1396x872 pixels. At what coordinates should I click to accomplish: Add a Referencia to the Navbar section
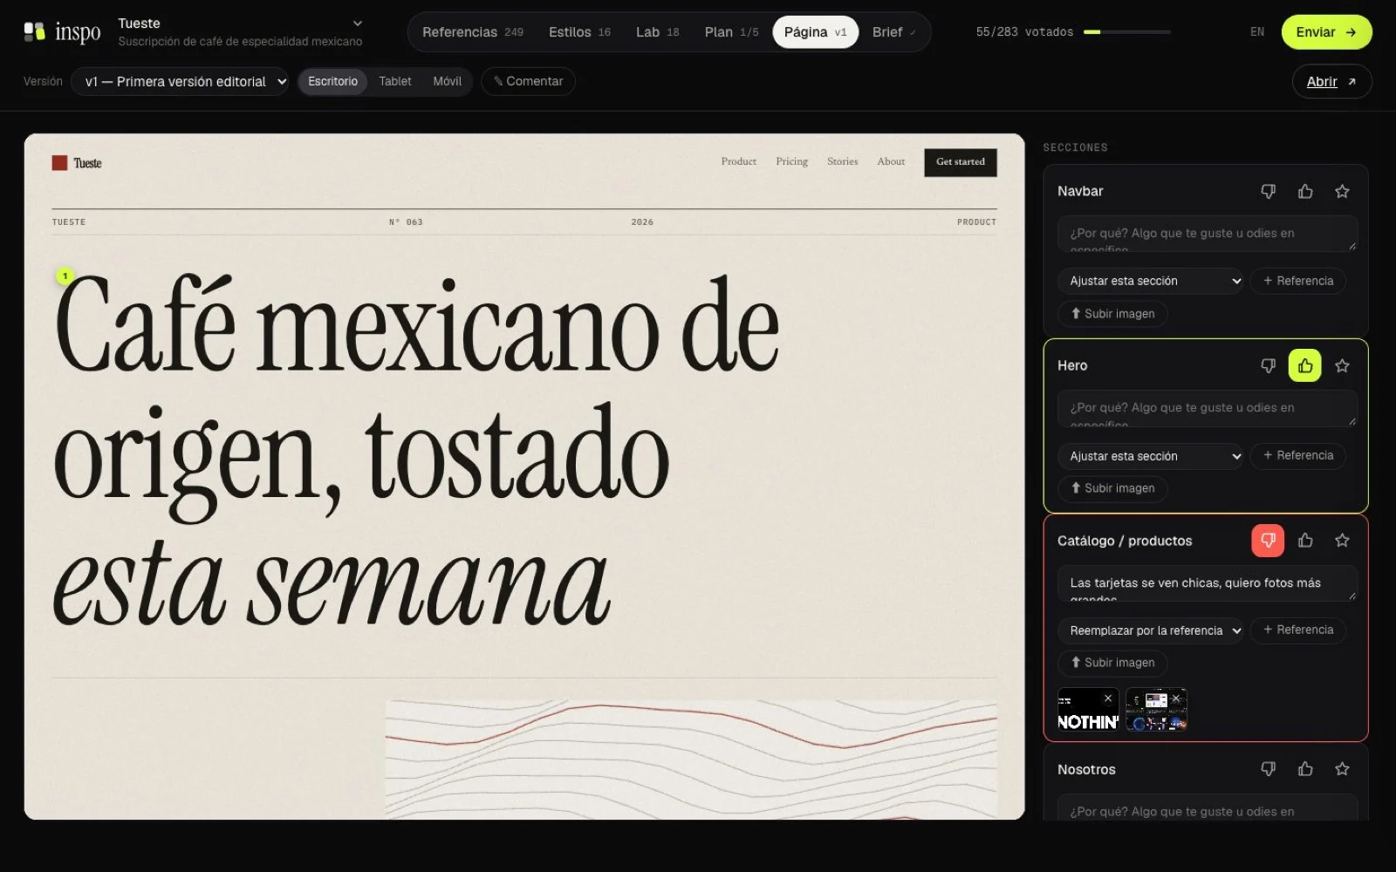pyautogui.click(x=1298, y=281)
